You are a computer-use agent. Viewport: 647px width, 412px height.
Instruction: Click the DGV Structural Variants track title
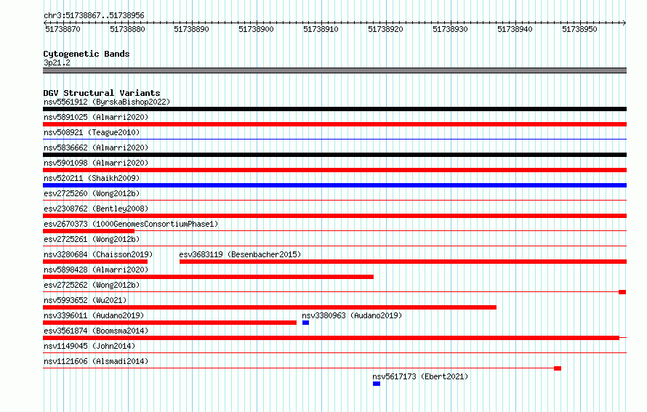pos(102,93)
